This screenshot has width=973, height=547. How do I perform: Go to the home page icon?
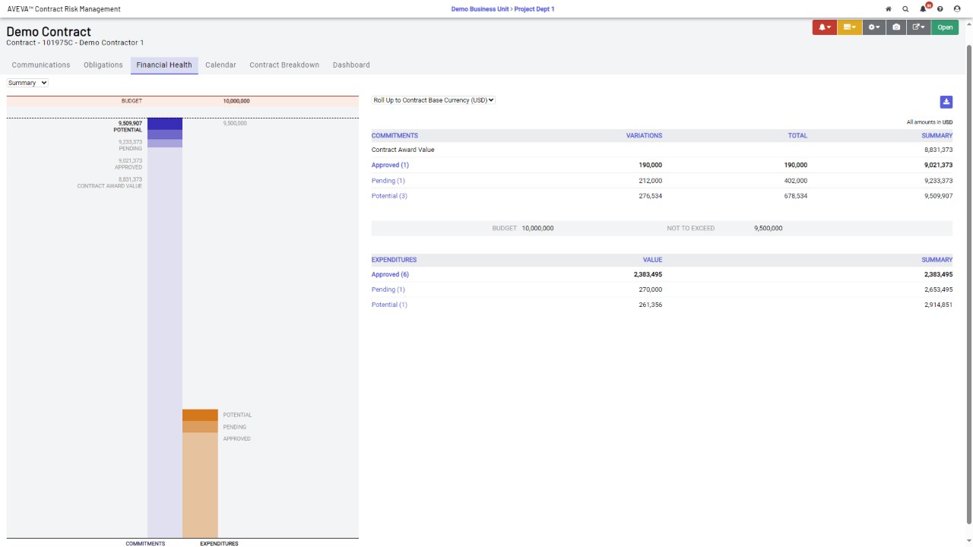(x=889, y=9)
